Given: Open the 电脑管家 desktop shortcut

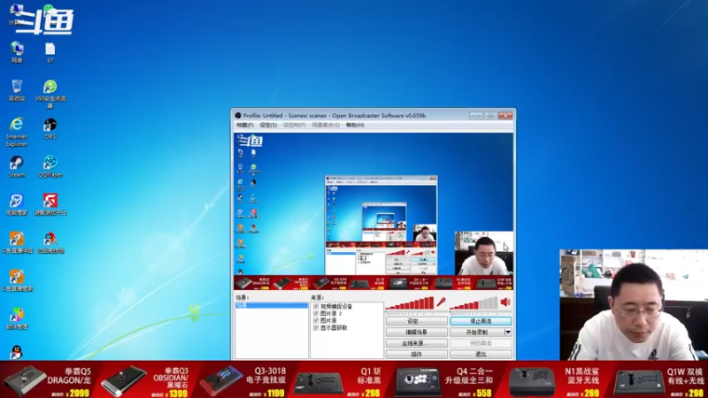Looking at the screenshot, I should 17,204.
